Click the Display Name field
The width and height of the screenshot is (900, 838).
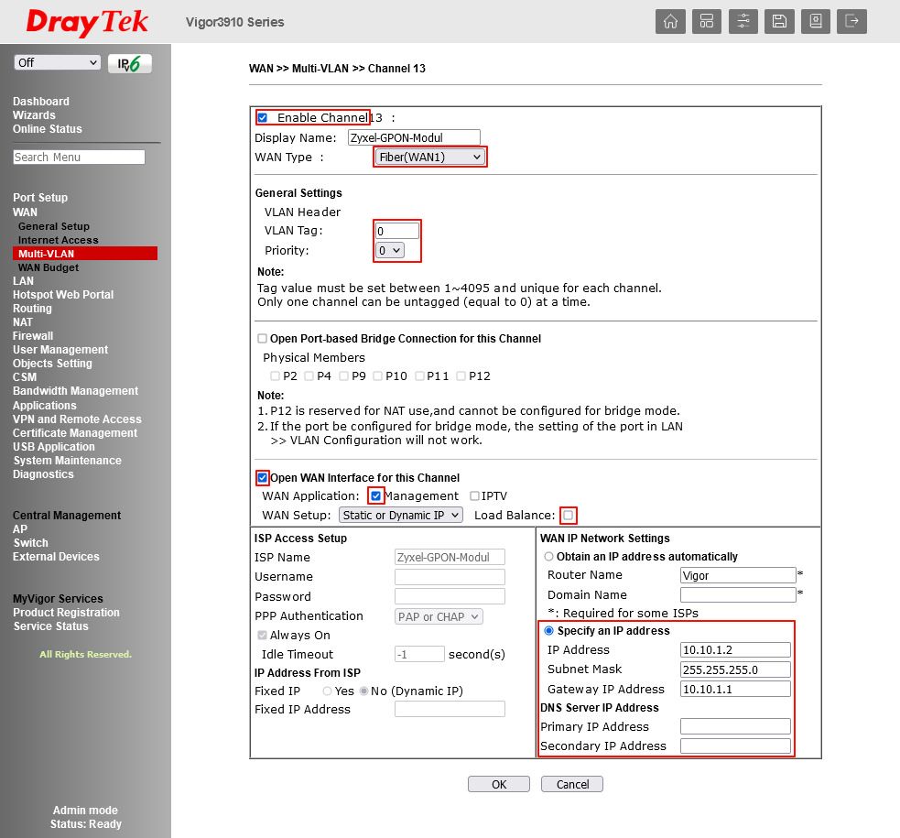point(414,137)
